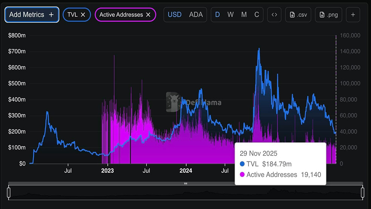Download chart data as .csv
This screenshot has height=209, width=371.
(298, 15)
